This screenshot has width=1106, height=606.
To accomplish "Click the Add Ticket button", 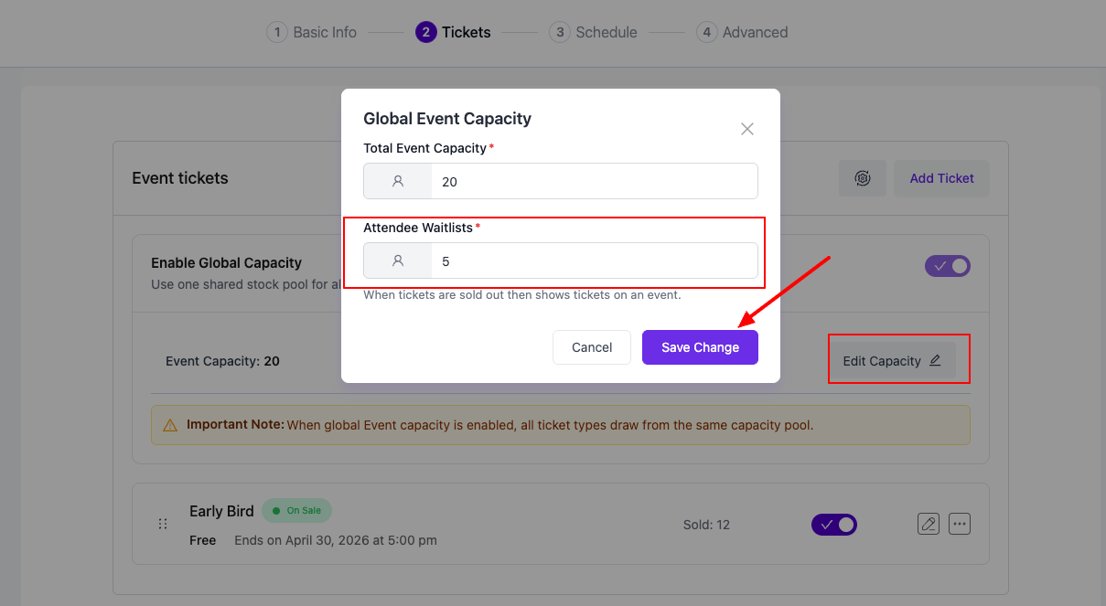I will (x=941, y=178).
